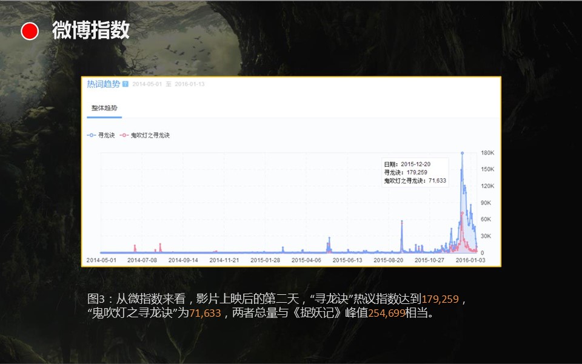Click the 2015-06-13 x-axis label
Image resolution: width=582 pixels, height=364 pixels.
(347, 260)
